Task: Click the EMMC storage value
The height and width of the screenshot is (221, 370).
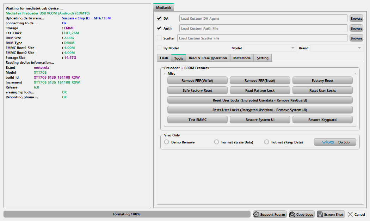Action: pyautogui.click(x=69, y=28)
